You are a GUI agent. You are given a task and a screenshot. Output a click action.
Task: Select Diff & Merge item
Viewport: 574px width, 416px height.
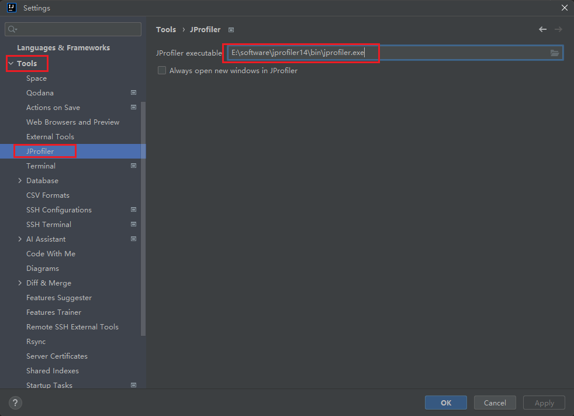click(x=49, y=283)
